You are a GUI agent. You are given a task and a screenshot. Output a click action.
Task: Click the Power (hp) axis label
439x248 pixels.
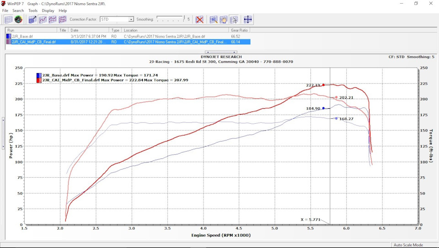(x=11, y=145)
